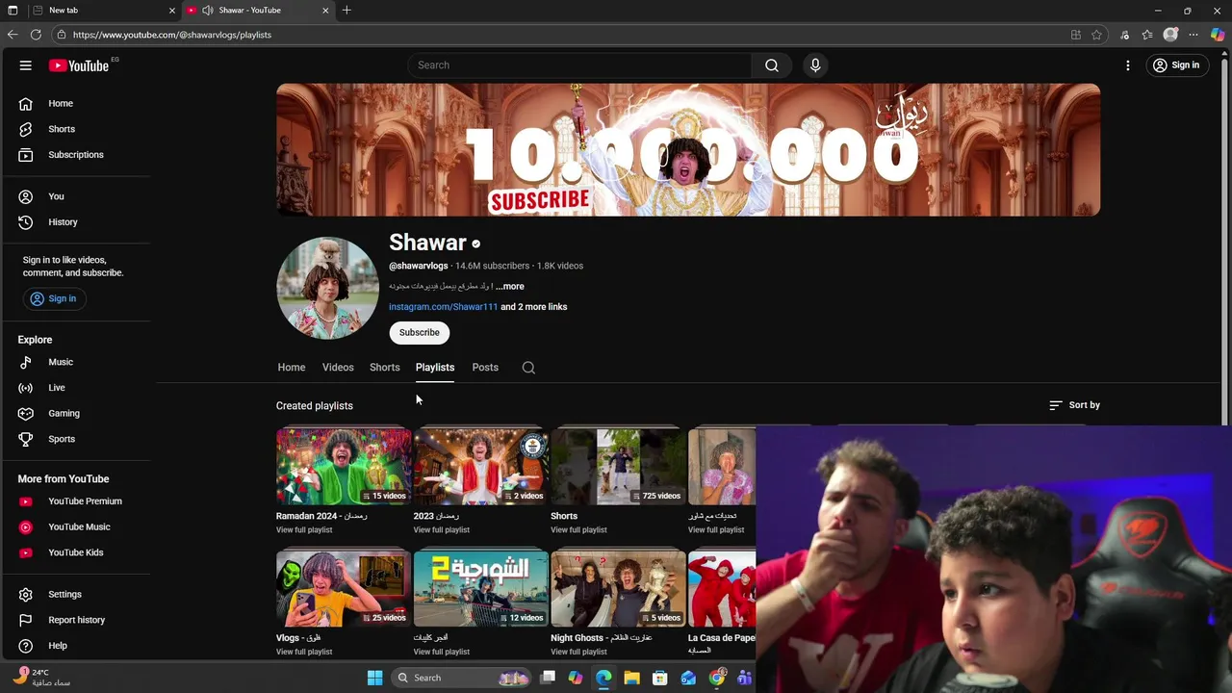
Task: Switch to the channel Shorts tab
Action: [384, 368]
